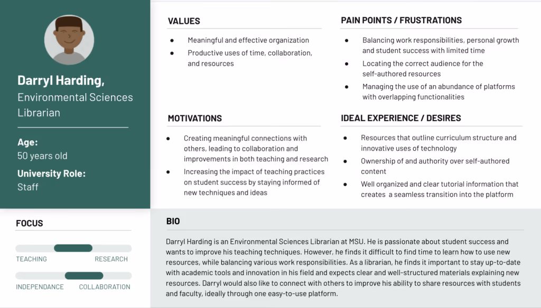
Task: Click the TEACHING label under the slider
Action: [x=31, y=259]
